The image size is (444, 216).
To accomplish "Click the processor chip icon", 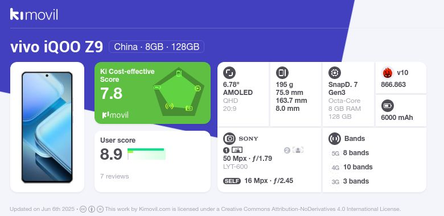I will [x=335, y=73].
